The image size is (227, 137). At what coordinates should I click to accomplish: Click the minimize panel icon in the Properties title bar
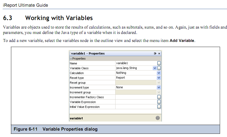point(155,53)
